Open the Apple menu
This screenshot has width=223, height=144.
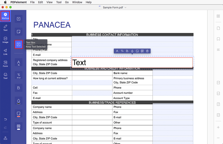click(x=5, y=2)
